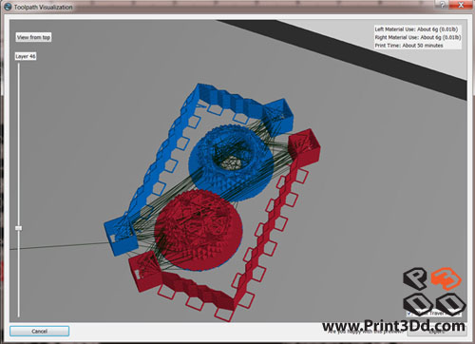Click the blue tire model in preview

point(231,163)
